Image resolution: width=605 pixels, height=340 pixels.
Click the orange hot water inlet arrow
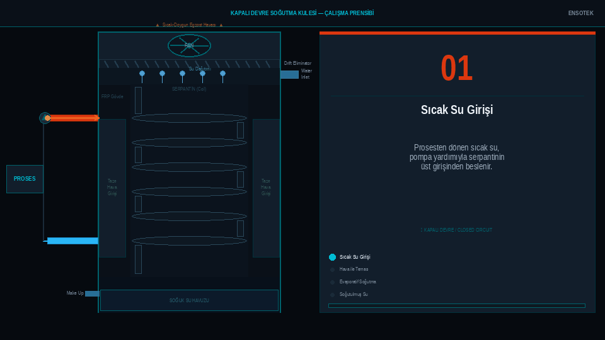[74, 118]
